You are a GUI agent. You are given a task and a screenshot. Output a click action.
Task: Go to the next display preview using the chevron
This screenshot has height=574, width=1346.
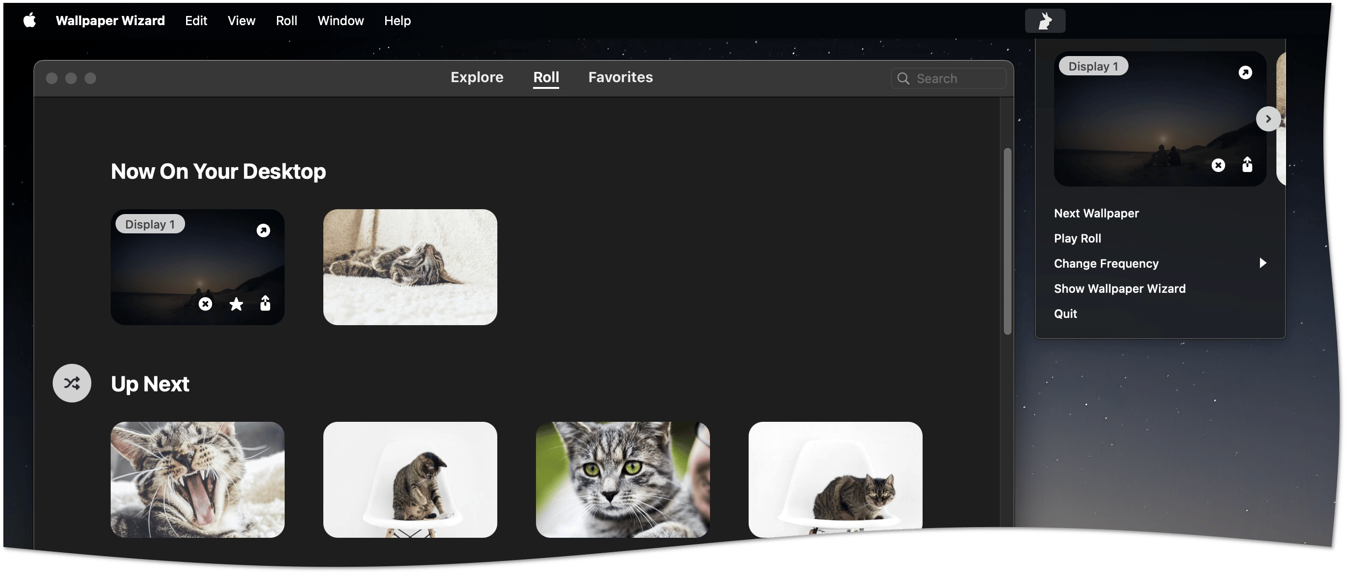coord(1268,119)
